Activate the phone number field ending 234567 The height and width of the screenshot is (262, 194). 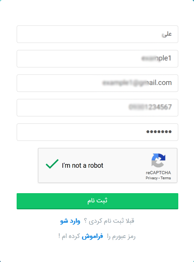97,108
